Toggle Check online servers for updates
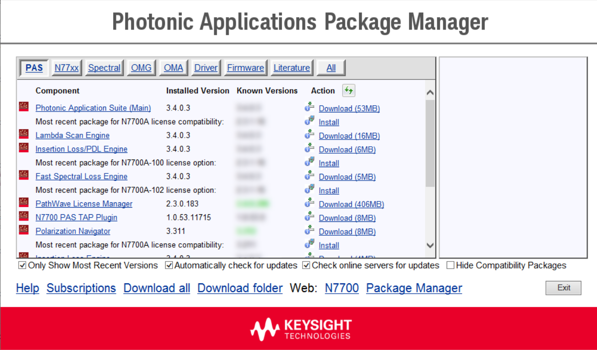597x350 pixels. (x=306, y=265)
